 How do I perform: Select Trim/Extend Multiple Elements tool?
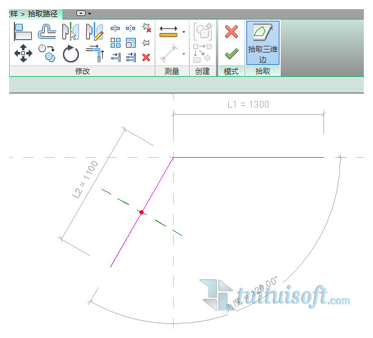coord(131,57)
